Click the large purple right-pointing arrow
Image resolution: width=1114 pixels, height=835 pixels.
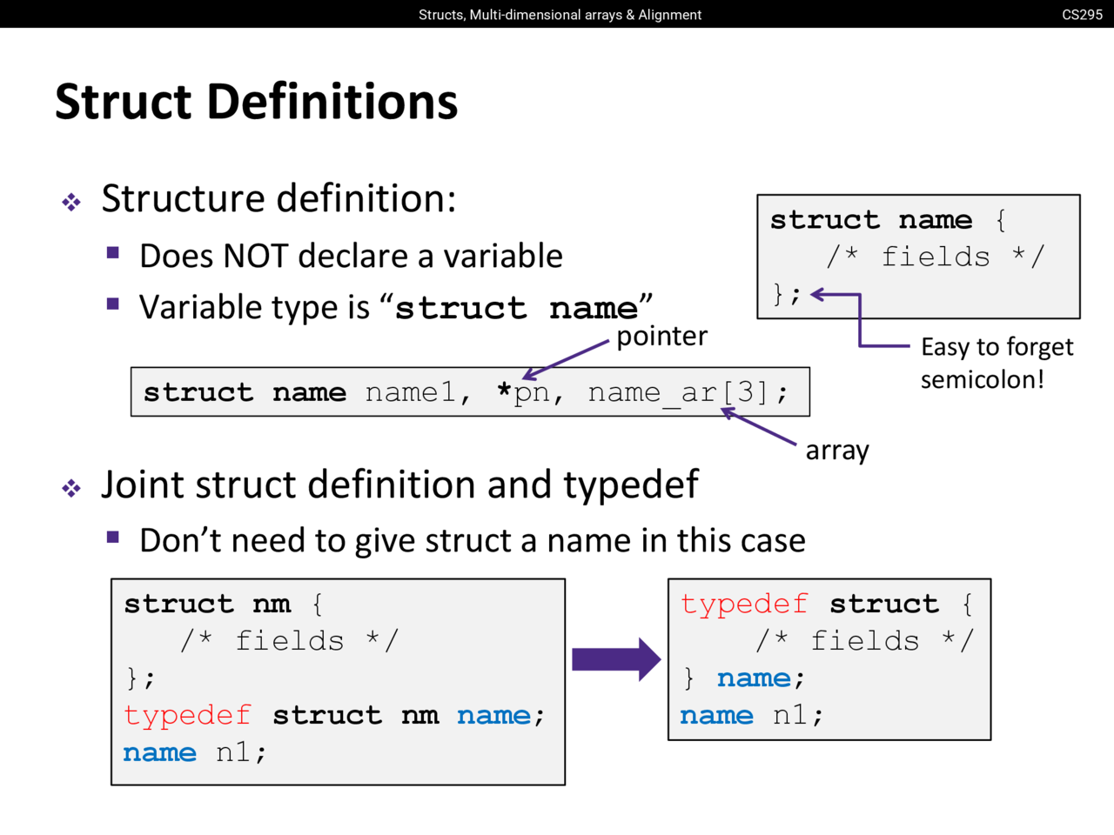[616, 659]
